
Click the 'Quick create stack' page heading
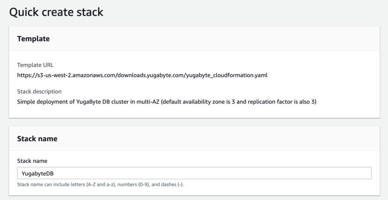tap(56, 12)
